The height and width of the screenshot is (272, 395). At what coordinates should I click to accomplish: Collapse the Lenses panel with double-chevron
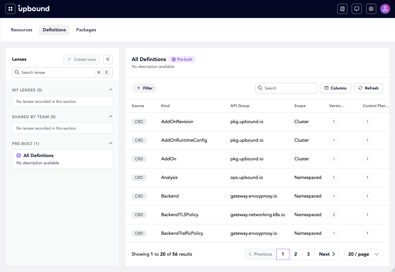[108, 59]
